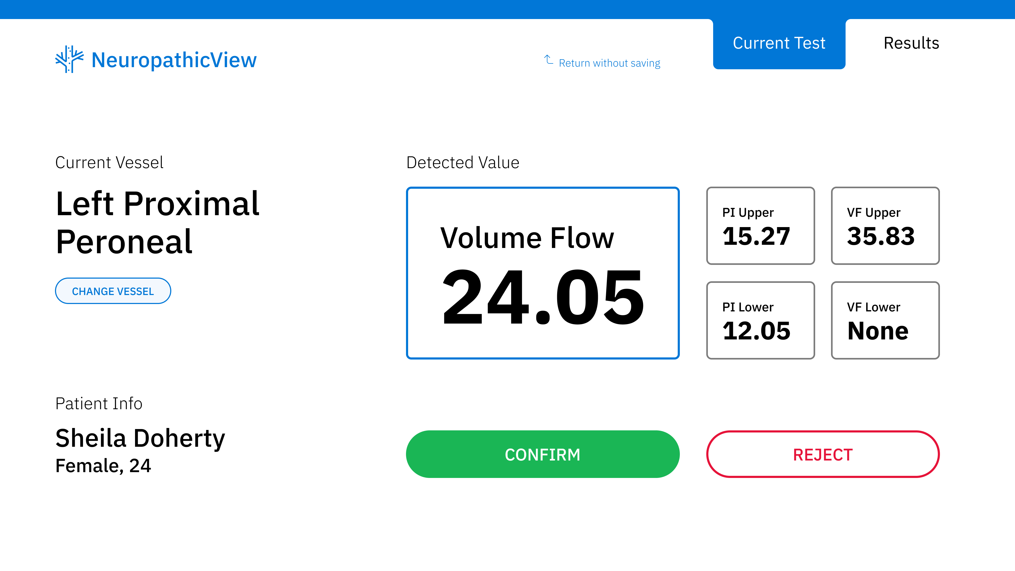
Task: Click the return arrow icon
Action: coord(548,60)
